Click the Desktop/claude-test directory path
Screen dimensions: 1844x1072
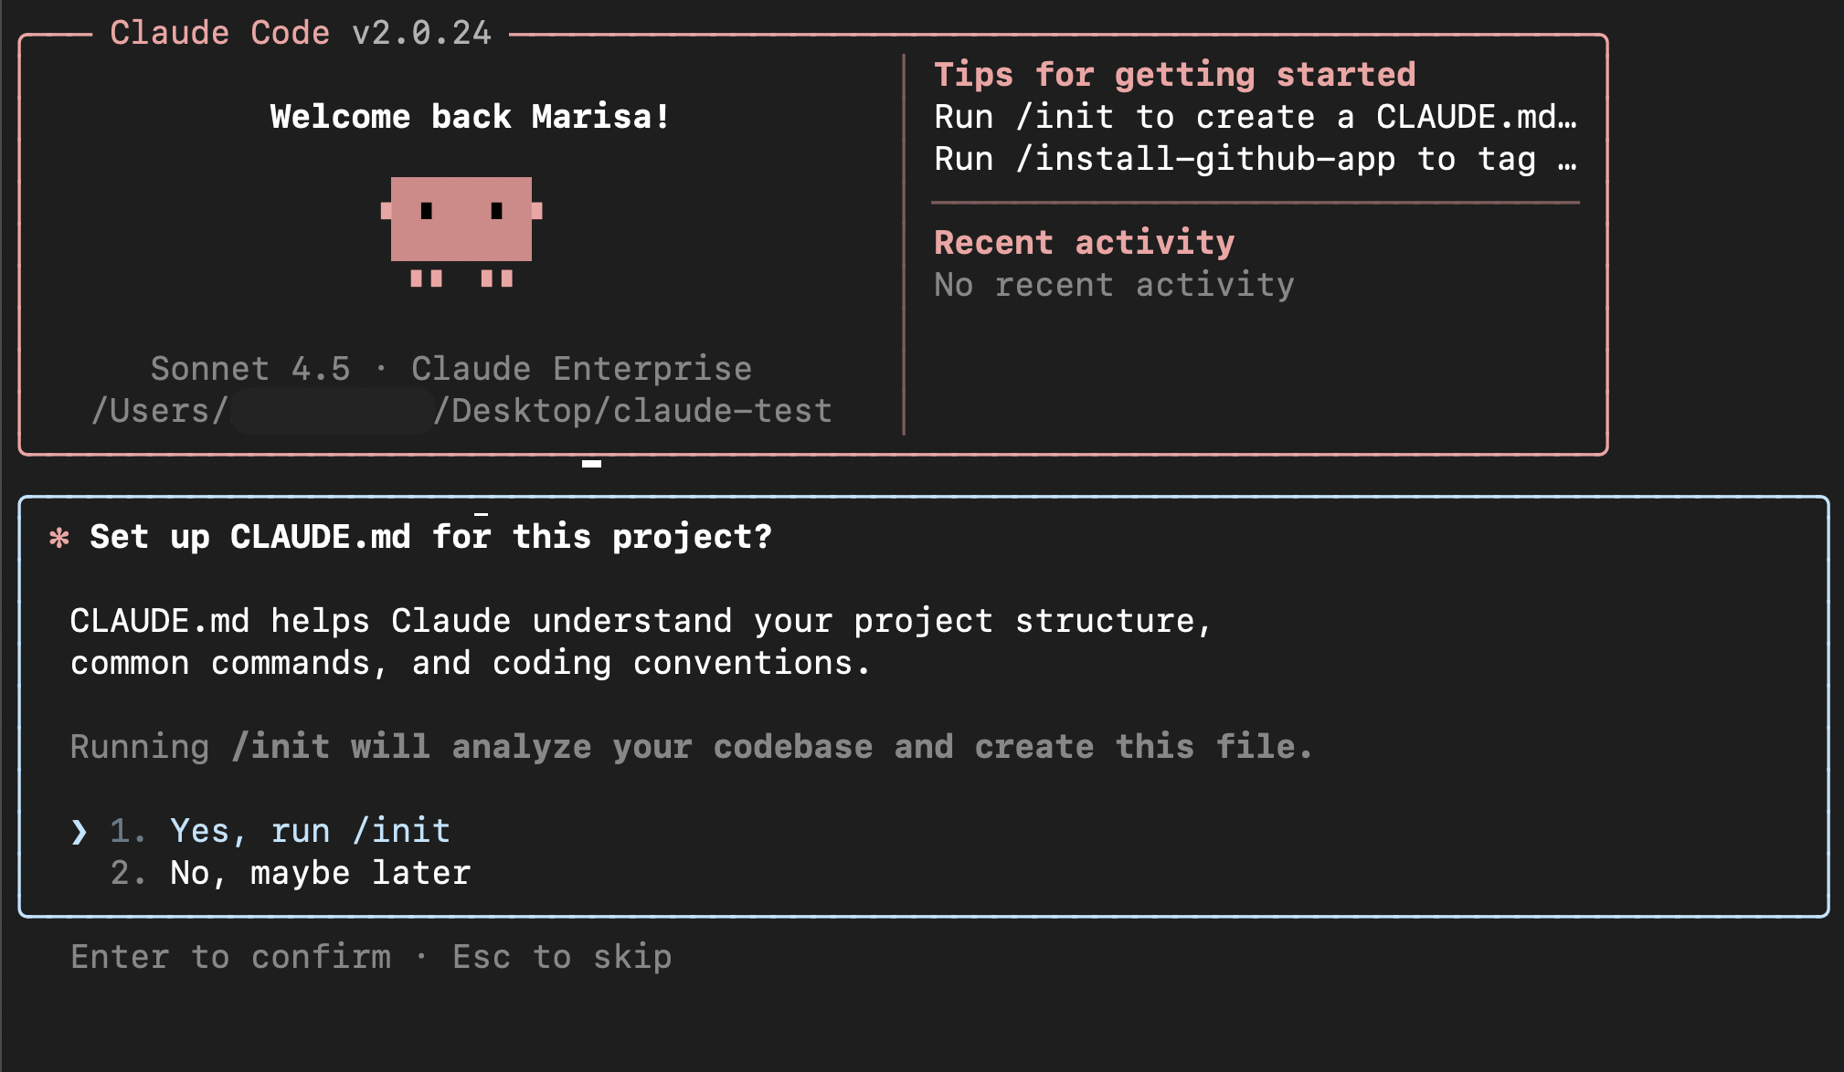tap(632, 411)
